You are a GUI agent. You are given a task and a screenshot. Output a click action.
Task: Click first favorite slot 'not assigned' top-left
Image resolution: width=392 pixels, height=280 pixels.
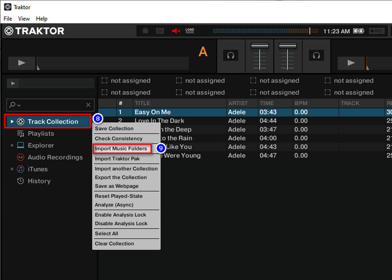[126, 80]
